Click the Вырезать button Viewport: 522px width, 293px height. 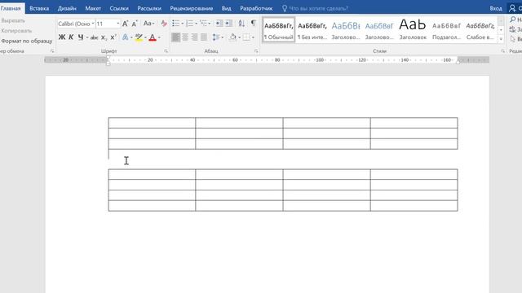click(x=13, y=20)
